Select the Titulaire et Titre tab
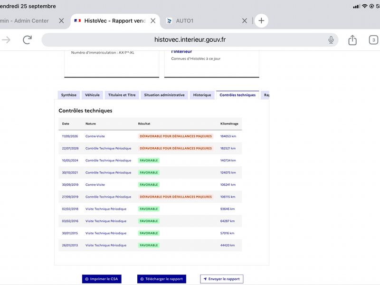380x285 pixels. tap(122, 95)
